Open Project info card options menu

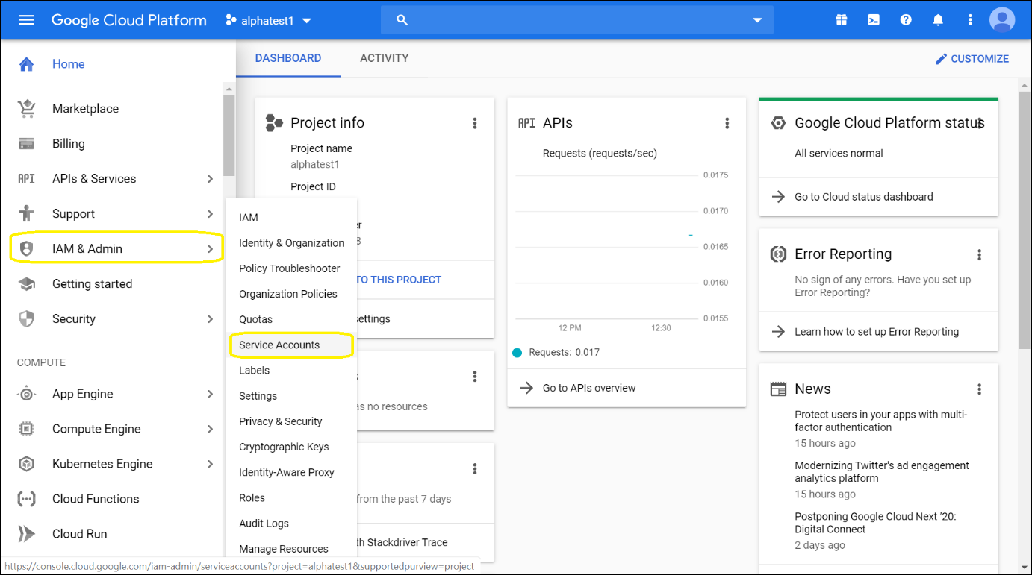tap(475, 123)
